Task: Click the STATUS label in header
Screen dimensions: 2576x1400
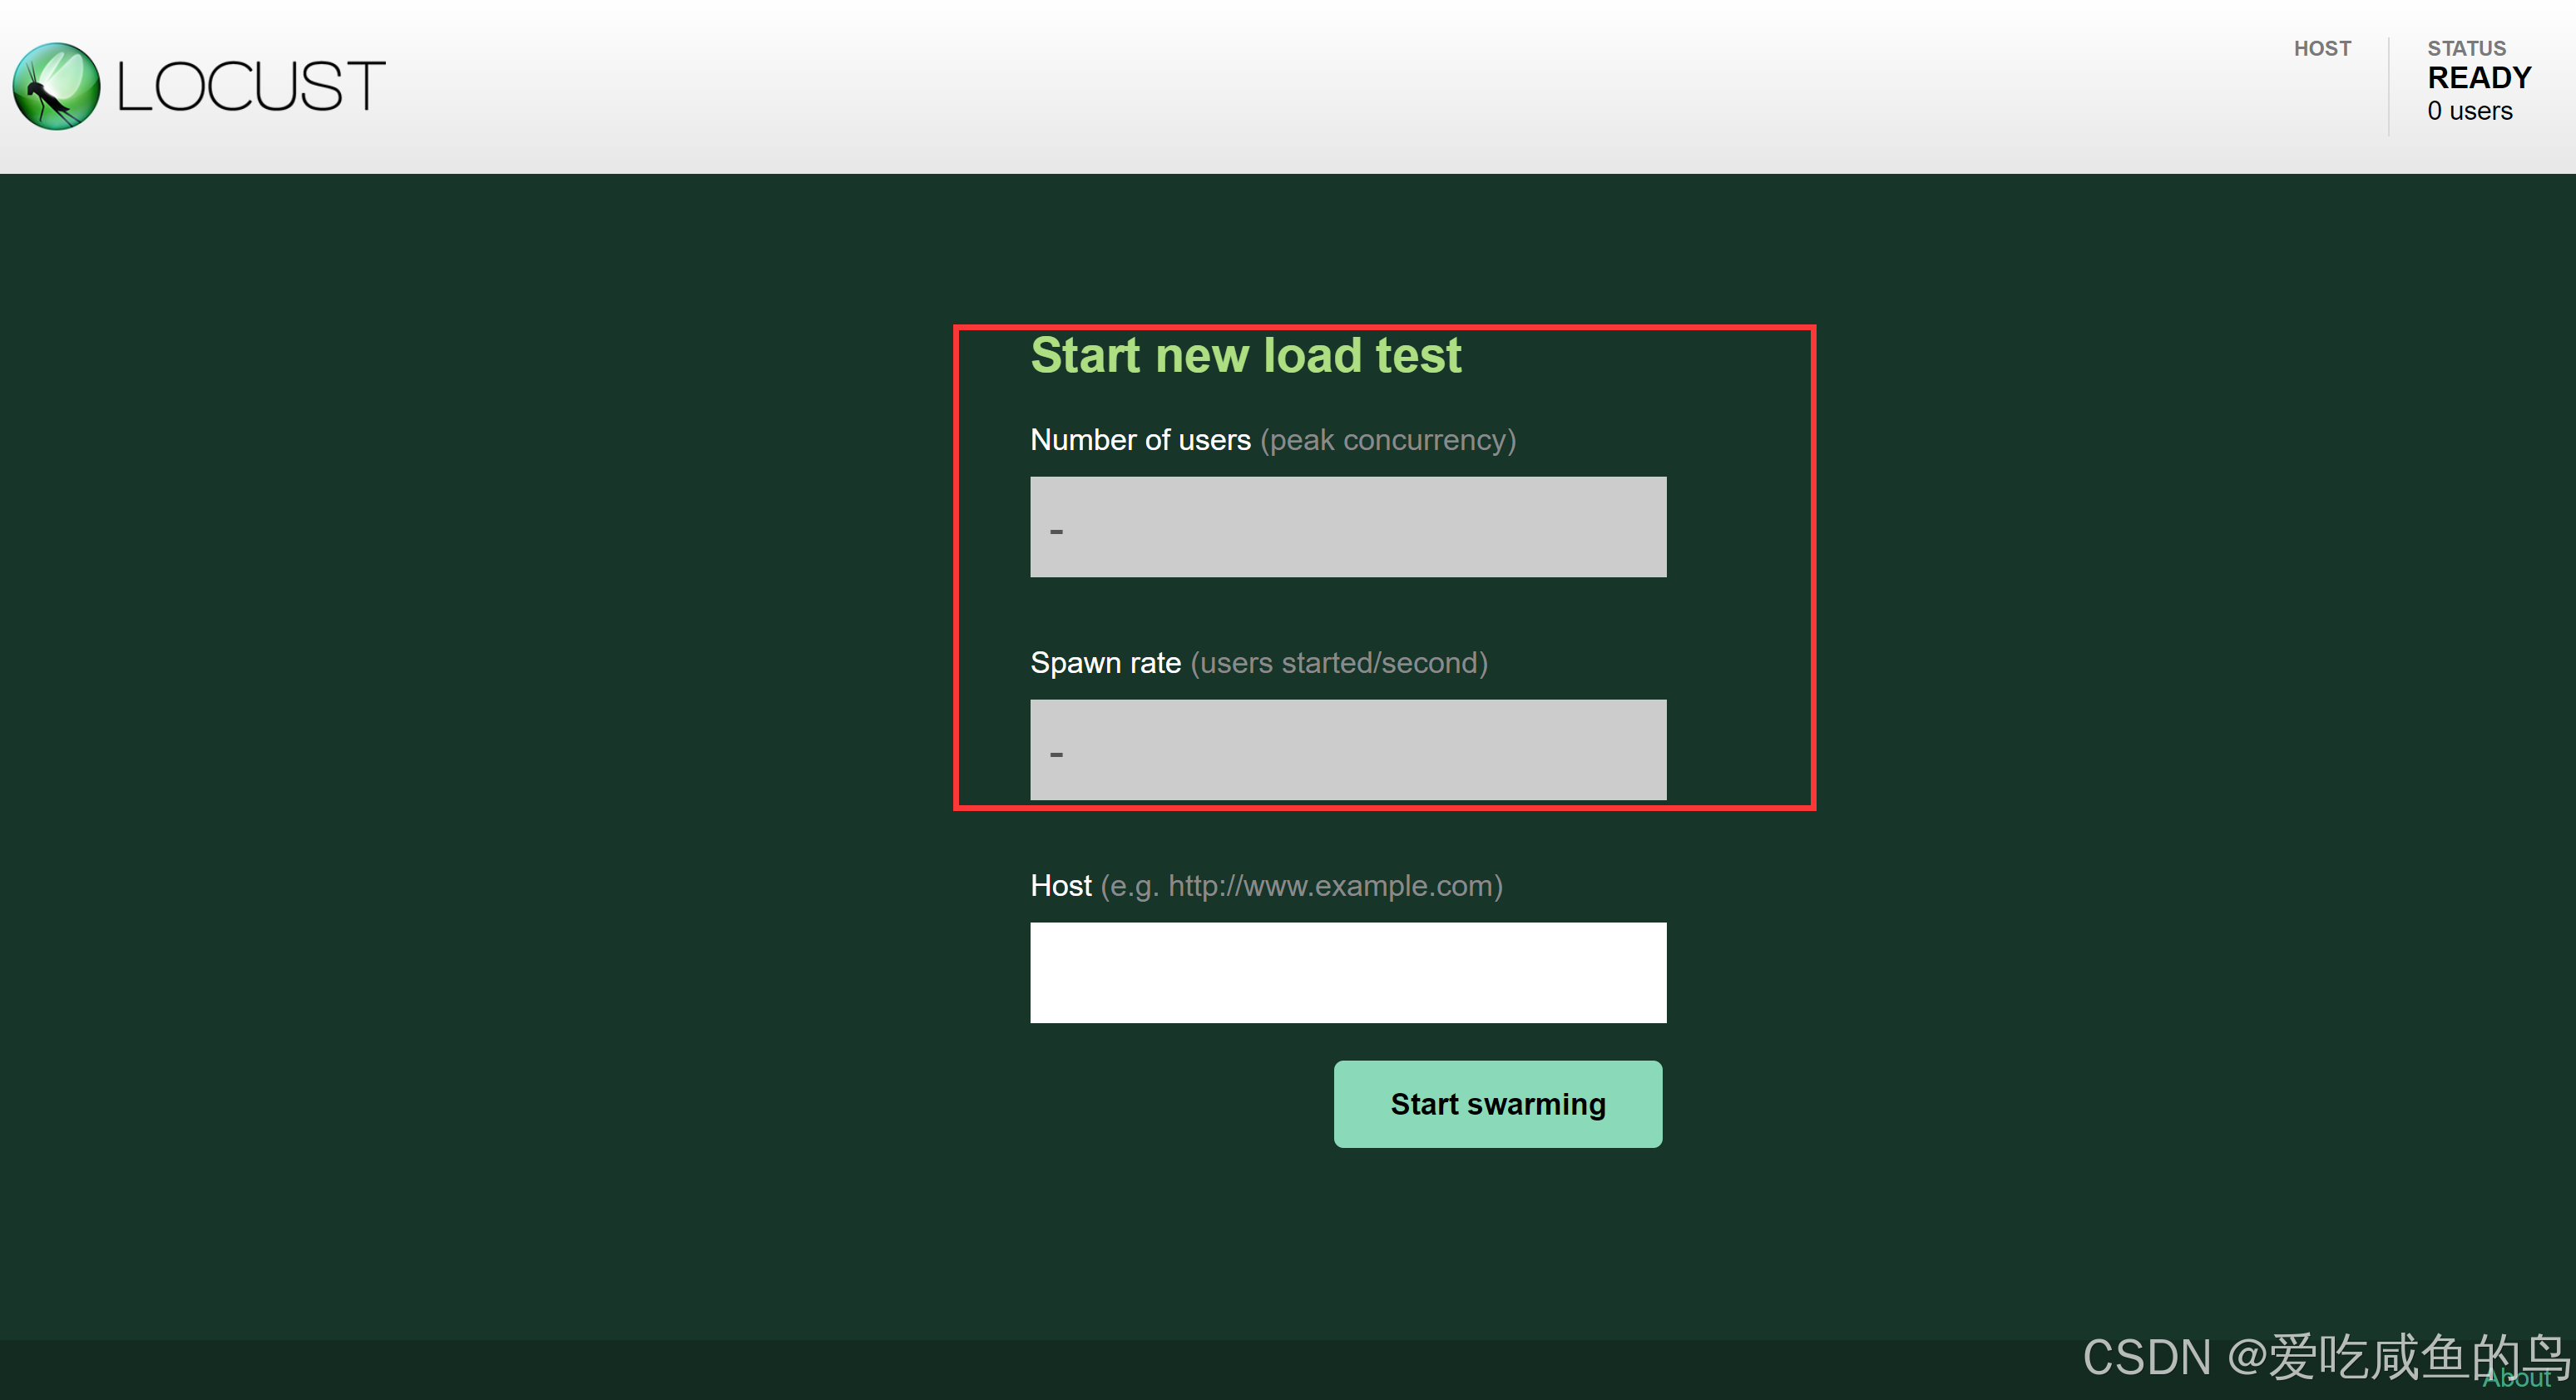Action: [x=2466, y=48]
